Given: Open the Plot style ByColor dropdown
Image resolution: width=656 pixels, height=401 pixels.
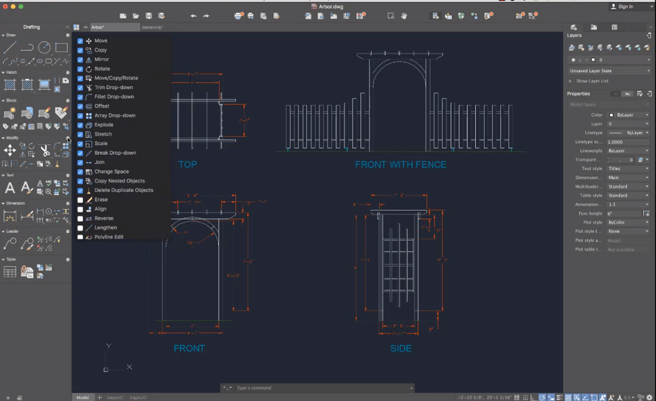Looking at the screenshot, I should (629, 223).
